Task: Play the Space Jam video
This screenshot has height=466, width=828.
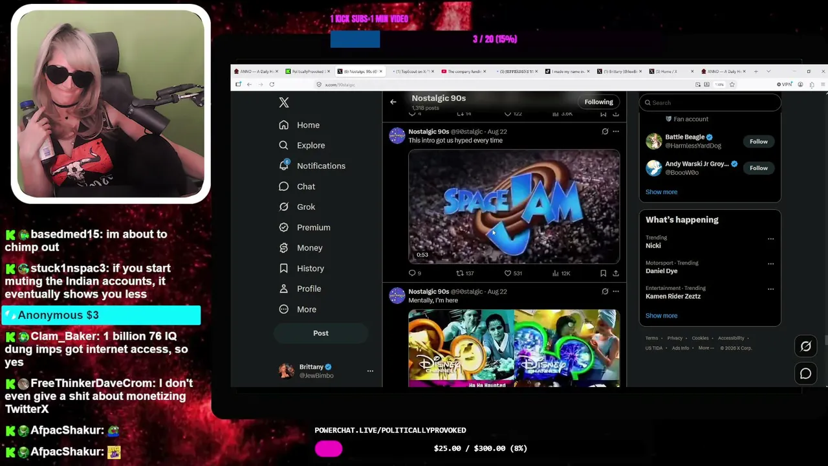Action: click(514, 207)
